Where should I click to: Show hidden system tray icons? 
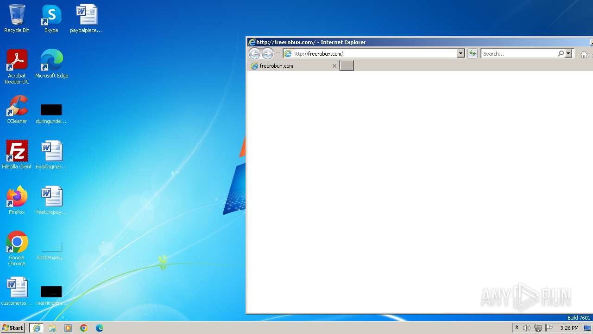[x=517, y=328]
